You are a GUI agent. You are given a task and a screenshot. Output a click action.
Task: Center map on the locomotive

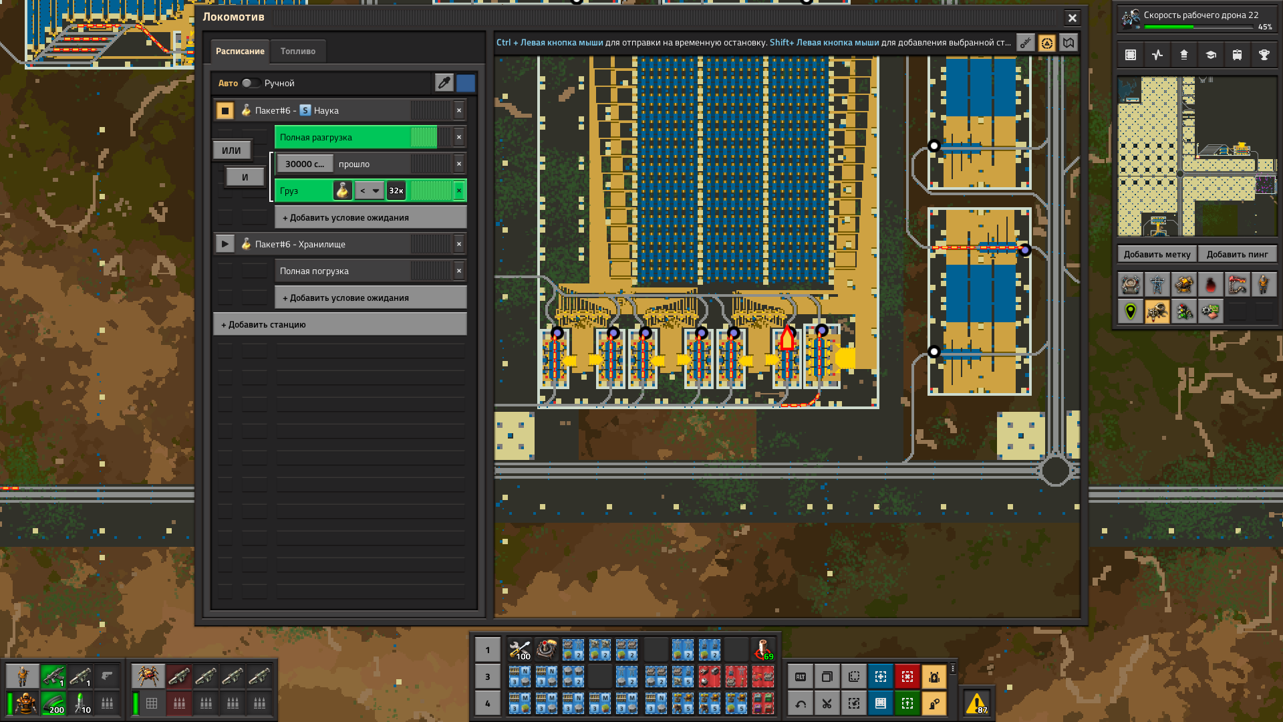pyautogui.click(x=1047, y=43)
